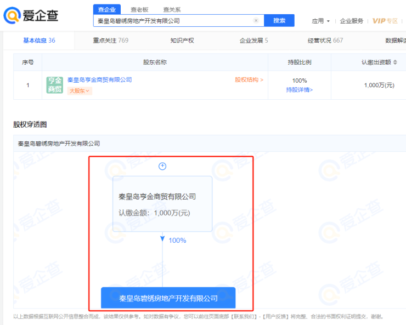
Task: Click the 100% label in equity chart
Action: 177,241
